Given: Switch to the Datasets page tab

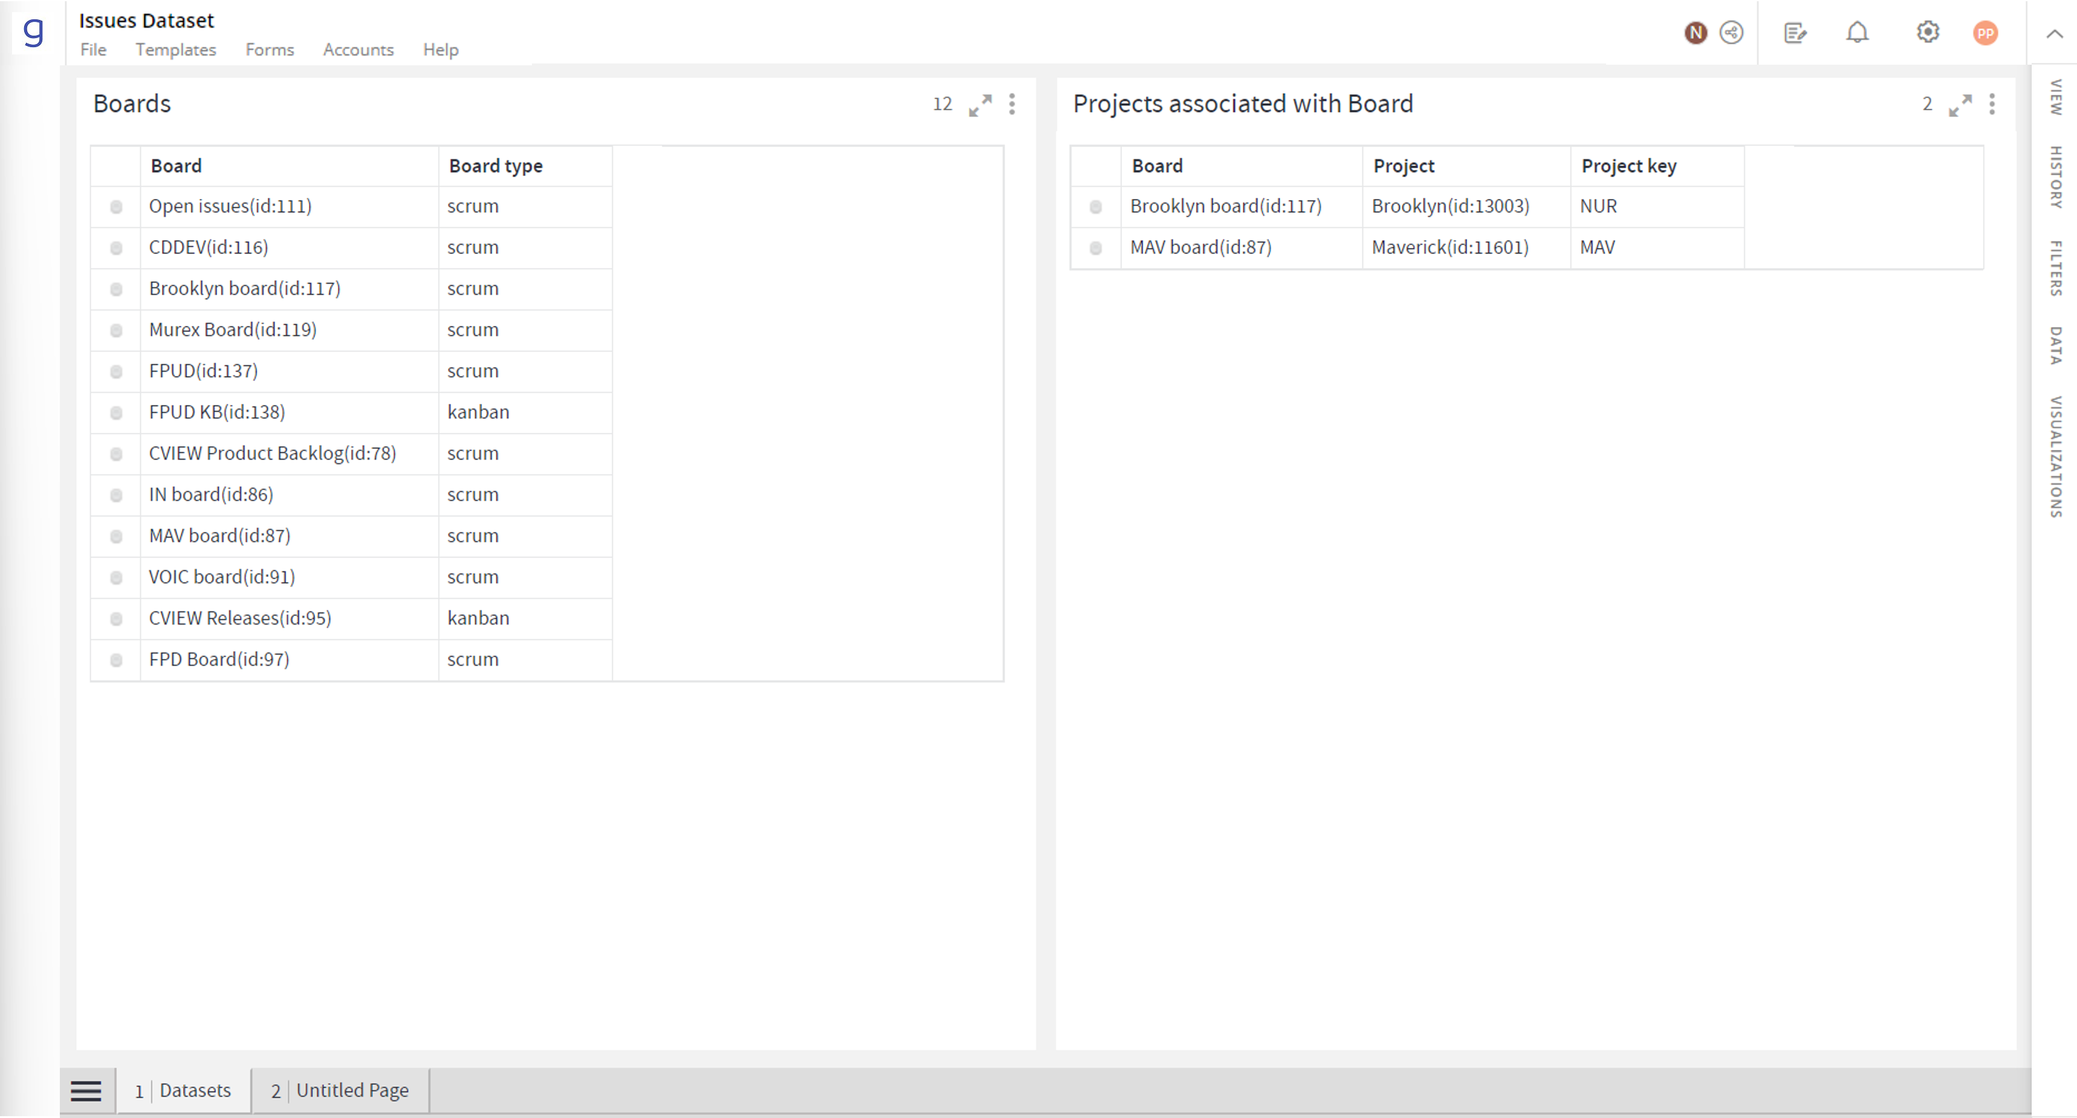Looking at the screenshot, I should [184, 1091].
